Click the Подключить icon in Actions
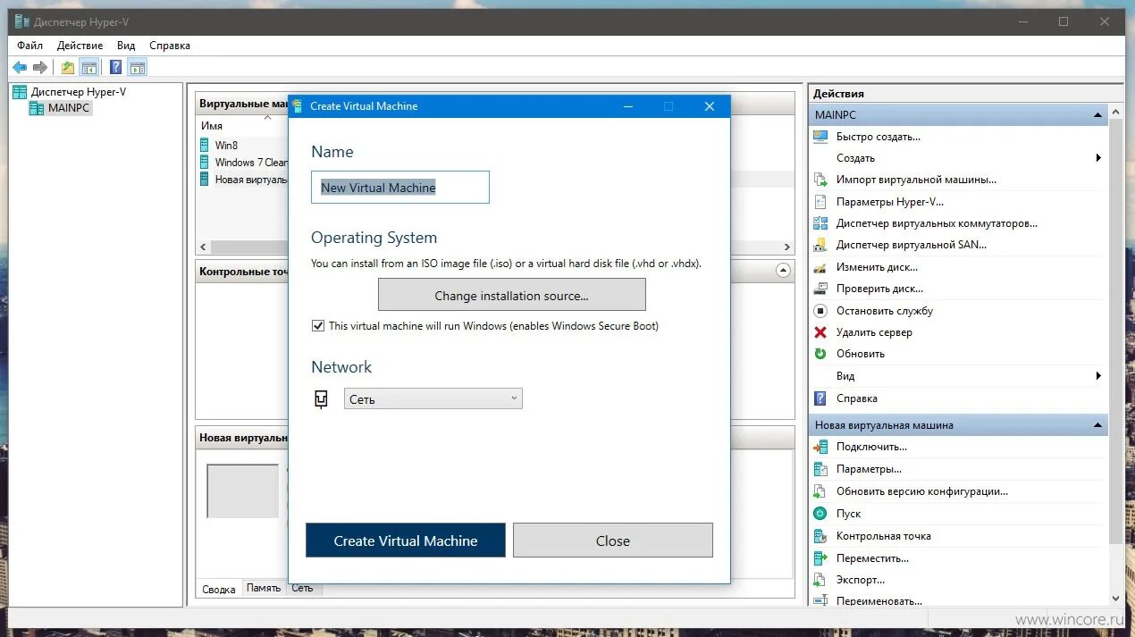The image size is (1135, 637). pos(820,447)
